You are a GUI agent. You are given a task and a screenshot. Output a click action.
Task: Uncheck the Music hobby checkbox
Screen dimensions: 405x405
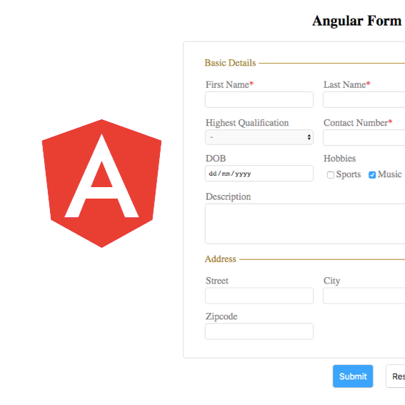point(372,175)
